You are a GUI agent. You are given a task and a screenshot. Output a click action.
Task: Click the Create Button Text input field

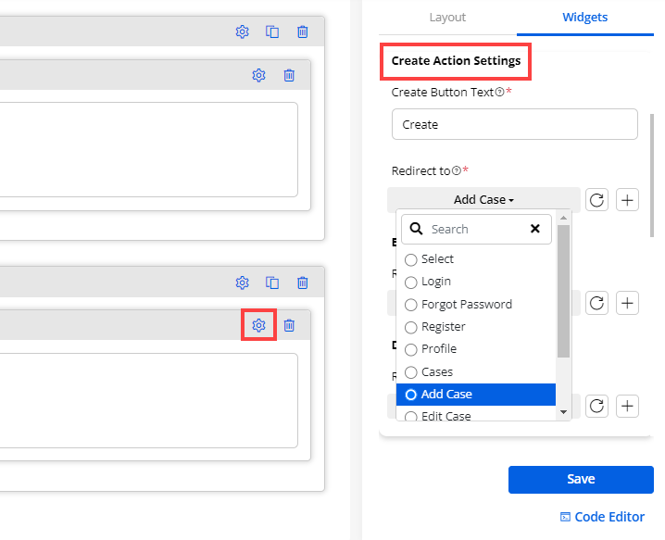(514, 124)
